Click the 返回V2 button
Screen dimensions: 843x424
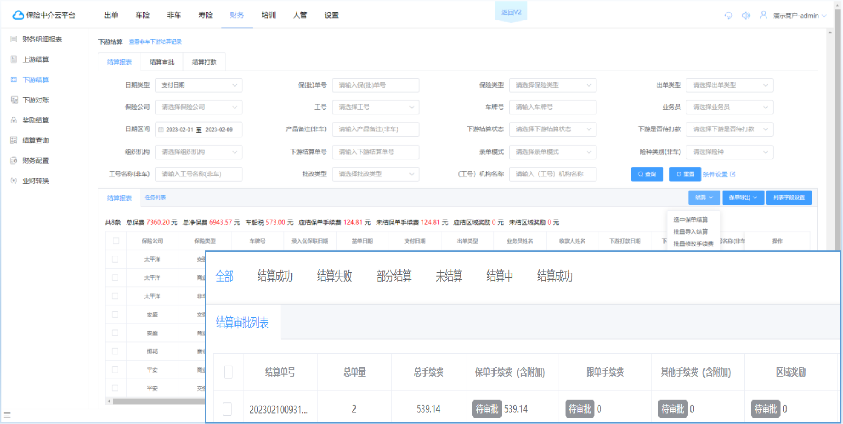click(x=511, y=12)
